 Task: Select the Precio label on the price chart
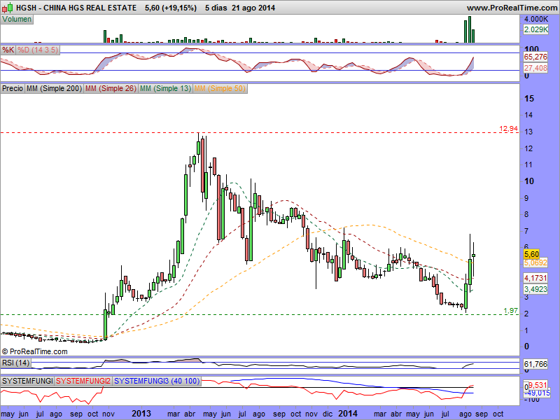tap(13, 88)
